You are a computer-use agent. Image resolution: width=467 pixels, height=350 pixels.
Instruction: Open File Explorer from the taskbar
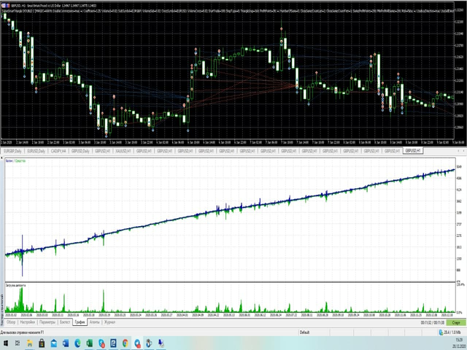[x=30, y=343]
